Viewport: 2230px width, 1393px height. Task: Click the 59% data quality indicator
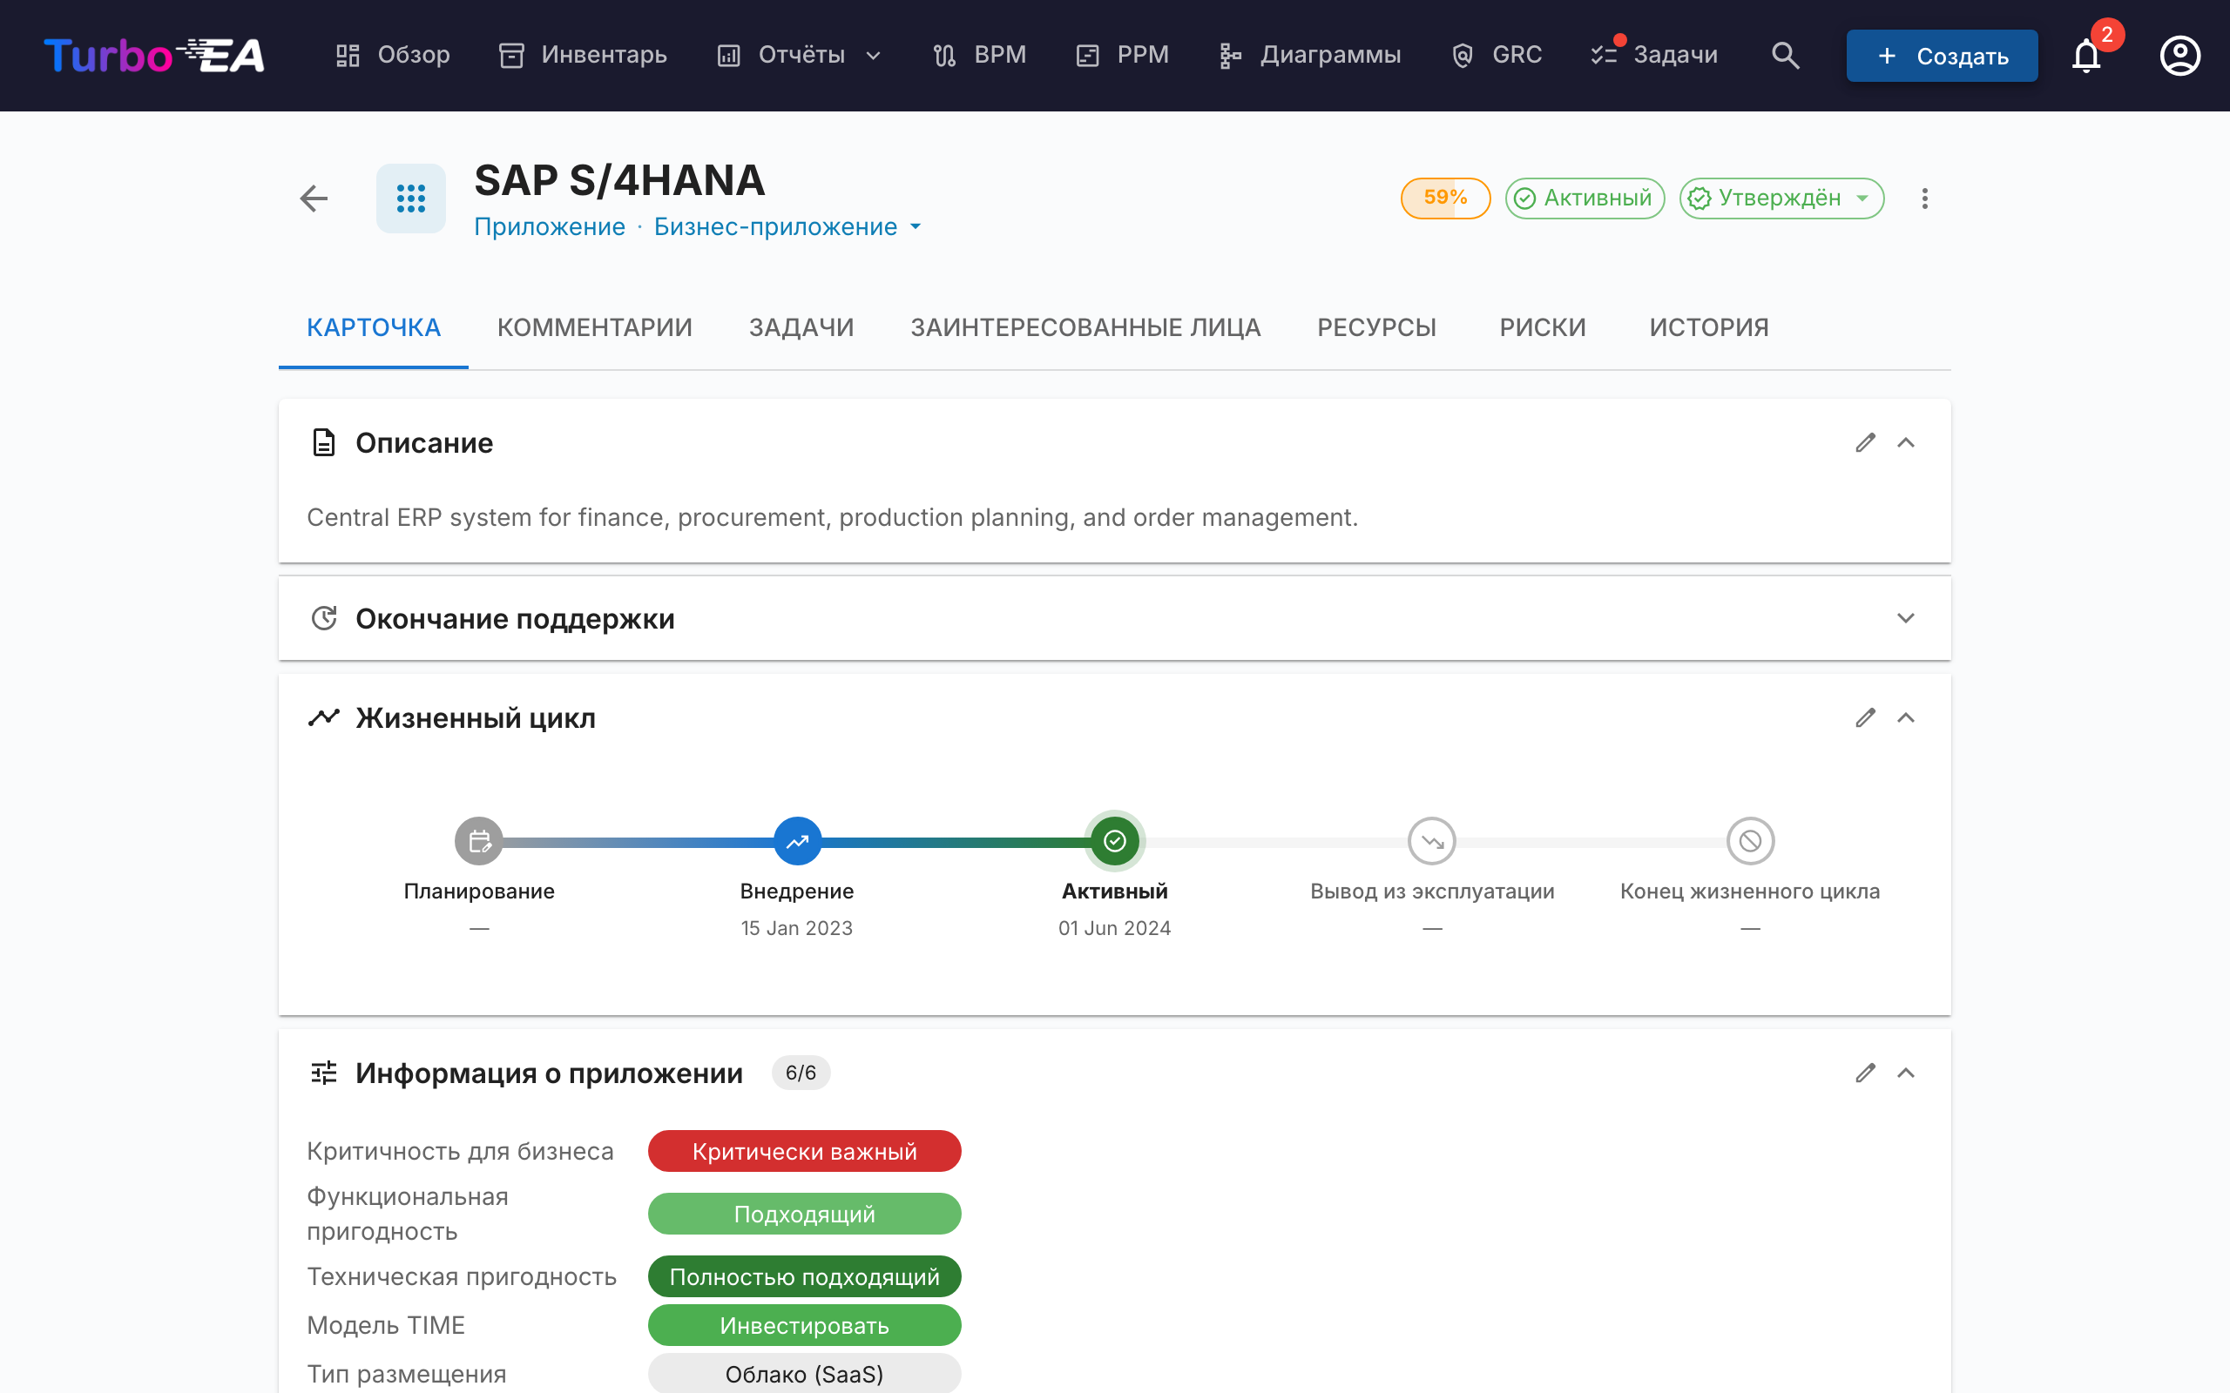point(1445,199)
